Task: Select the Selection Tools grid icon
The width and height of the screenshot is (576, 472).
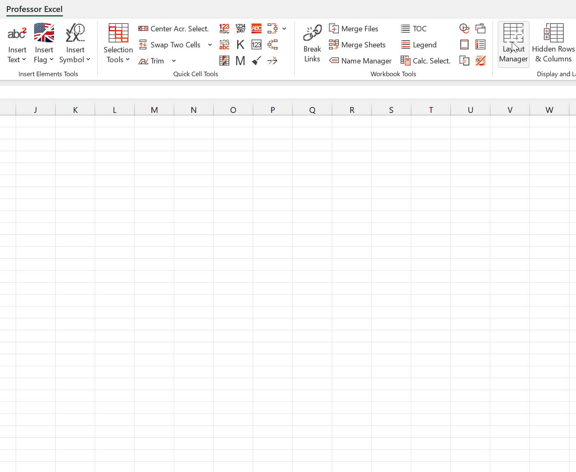Action: 118,32
